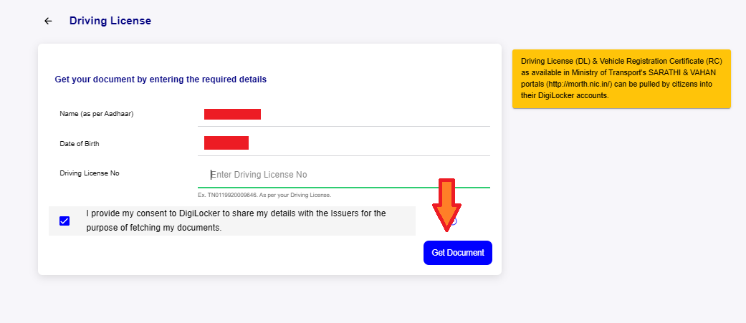Image resolution: width=746 pixels, height=323 pixels.
Task: Click the Driving License page heading
Action: (x=110, y=21)
